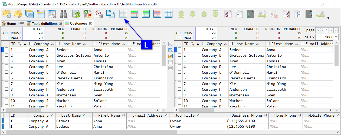The width and height of the screenshot is (341, 135).
Task: Go to next page button
Action: point(332,30)
